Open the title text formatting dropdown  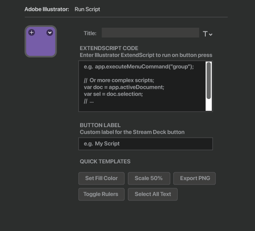[x=207, y=34]
